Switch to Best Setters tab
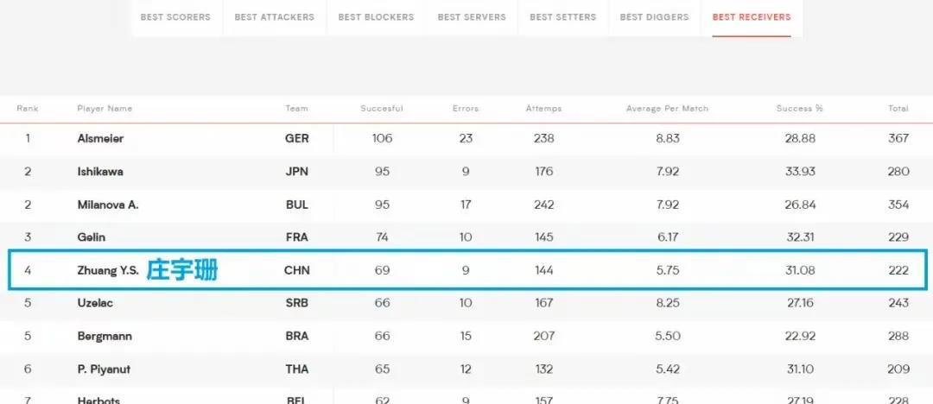This screenshot has width=933, height=404. (x=563, y=17)
